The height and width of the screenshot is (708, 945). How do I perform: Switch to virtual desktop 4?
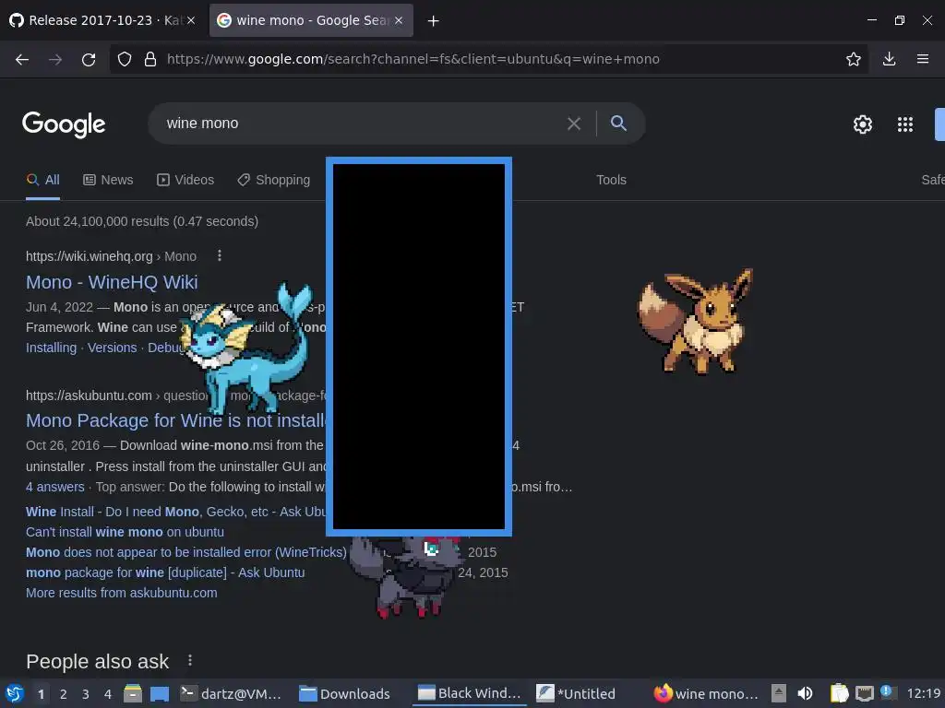pos(108,694)
